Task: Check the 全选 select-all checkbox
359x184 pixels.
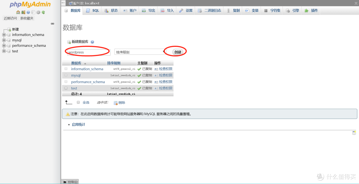Action: coord(78,102)
